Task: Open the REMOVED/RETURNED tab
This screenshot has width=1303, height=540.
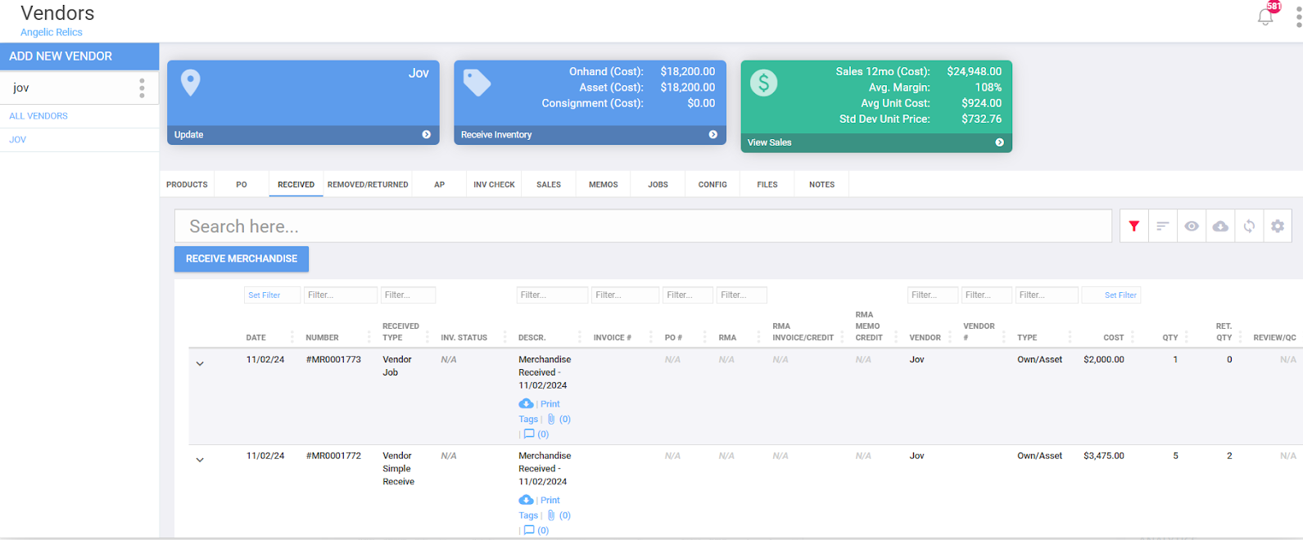Action: tap(368, 185)
